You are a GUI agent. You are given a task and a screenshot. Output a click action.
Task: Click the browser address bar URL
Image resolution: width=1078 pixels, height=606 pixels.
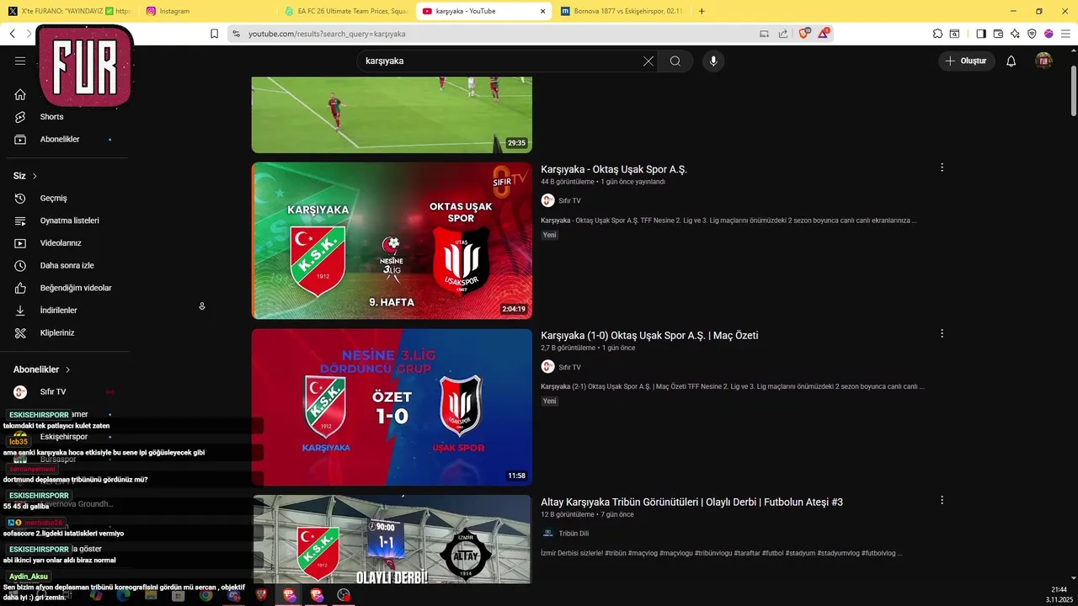[x=327, y=34]
